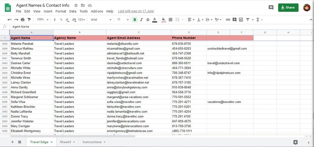The width and height of the screenshot is (314, 147).
Task: Select the cell 'vacations@travelinc.com'
Action: coord(224,102)
